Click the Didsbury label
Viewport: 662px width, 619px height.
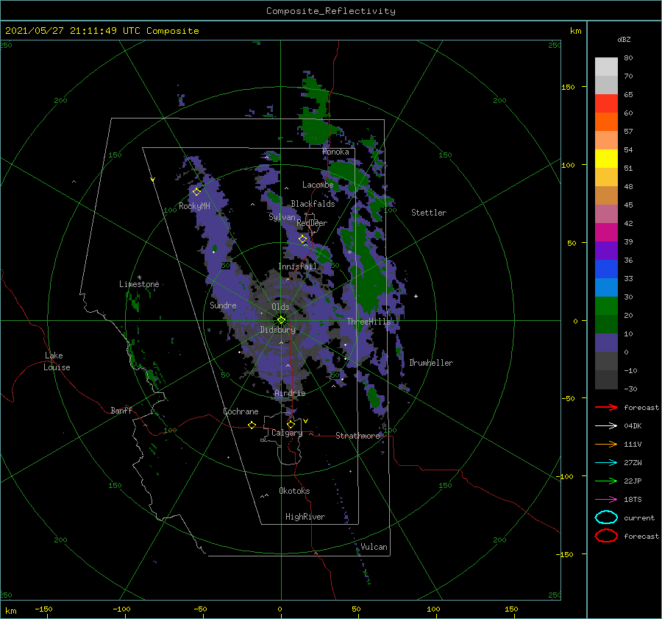point(278,330)
